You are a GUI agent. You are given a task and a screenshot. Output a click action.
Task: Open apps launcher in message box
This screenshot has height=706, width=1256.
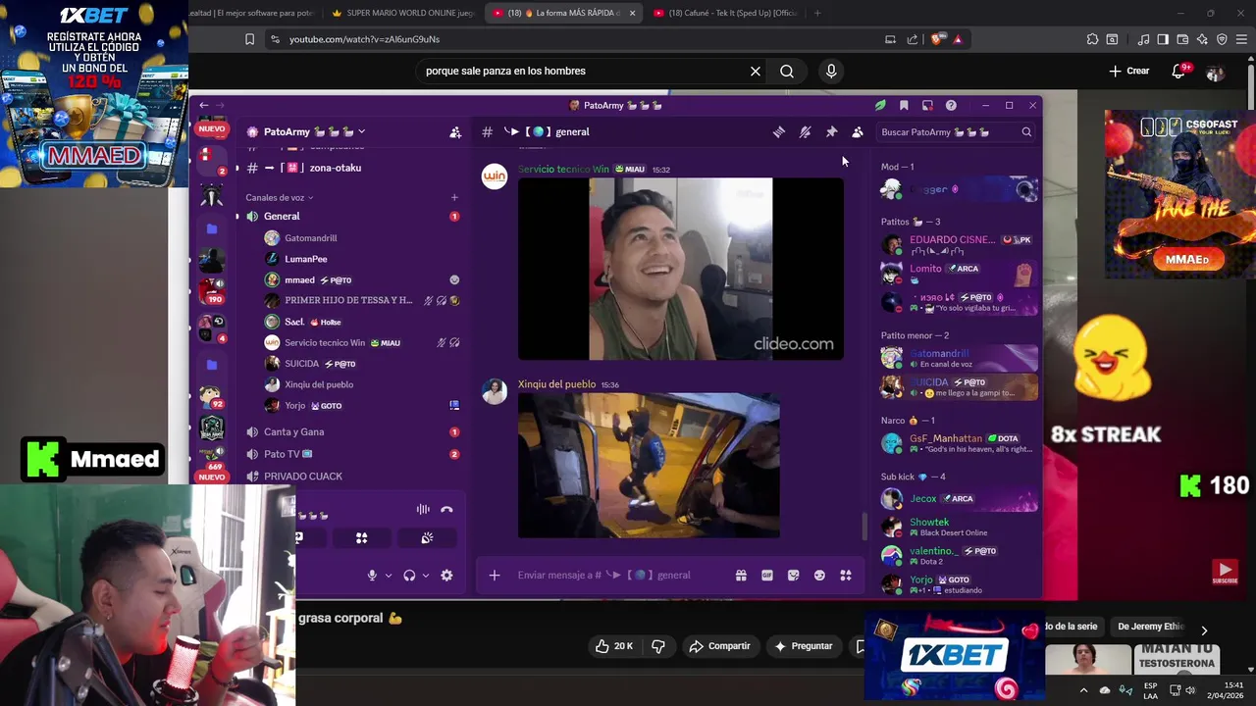[x=846, y=576]
